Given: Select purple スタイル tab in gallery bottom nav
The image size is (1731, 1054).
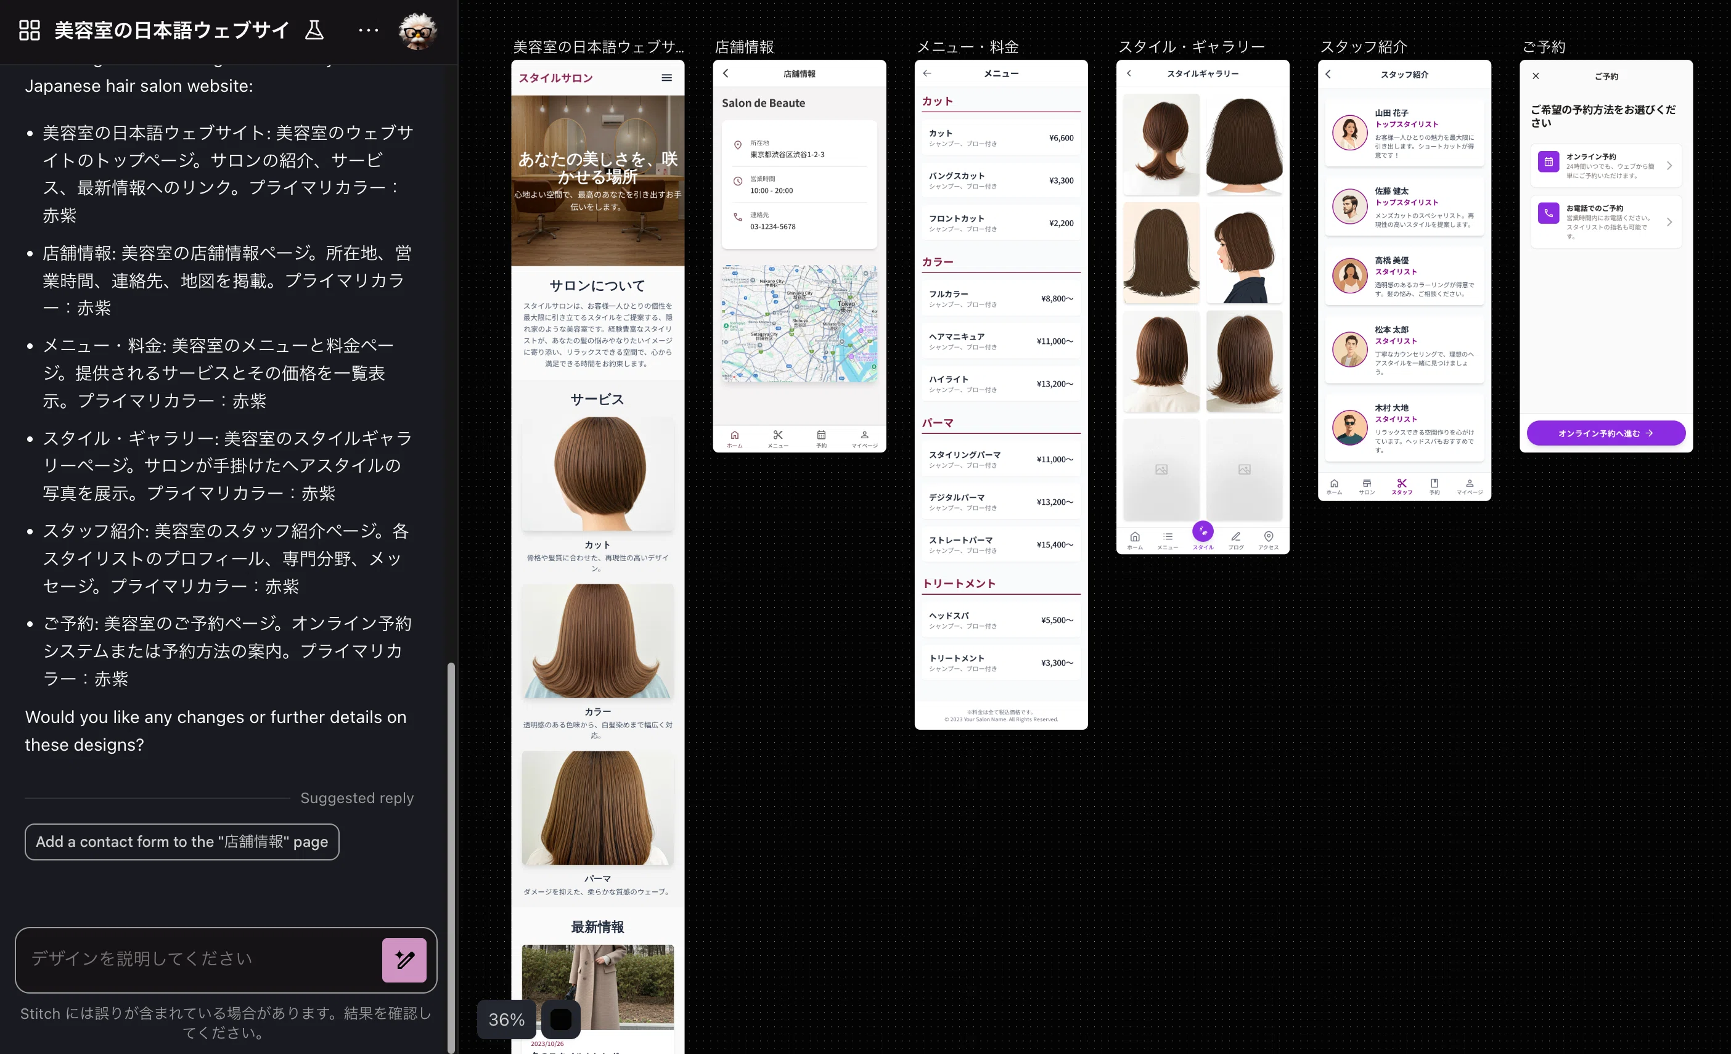Looking at the screenshot, I should 1203,536.
